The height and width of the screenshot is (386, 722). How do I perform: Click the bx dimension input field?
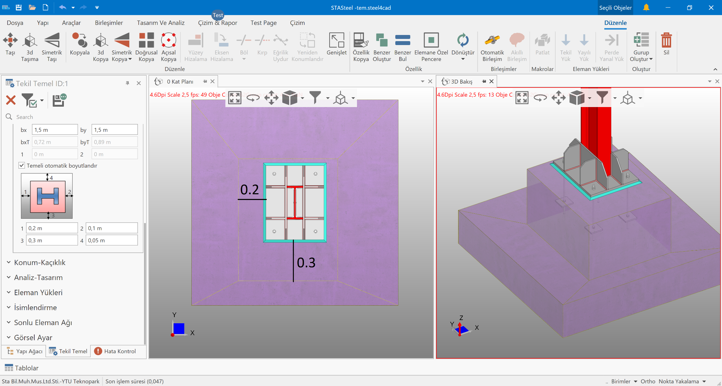click(55, 130)
